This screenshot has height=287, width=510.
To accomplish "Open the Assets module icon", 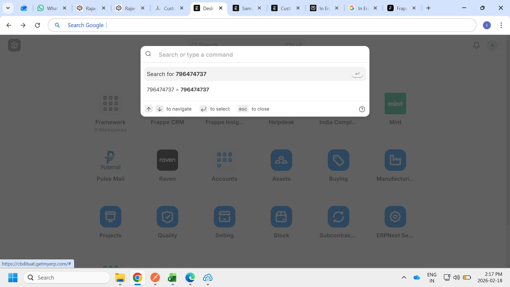I will pos(281,160).
